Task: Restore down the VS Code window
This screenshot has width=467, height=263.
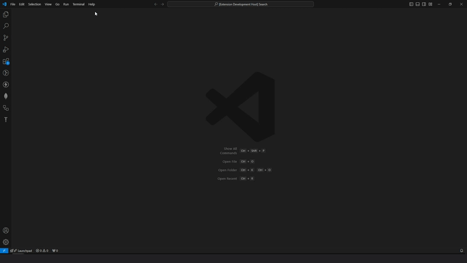Action: tap(450, 4)
